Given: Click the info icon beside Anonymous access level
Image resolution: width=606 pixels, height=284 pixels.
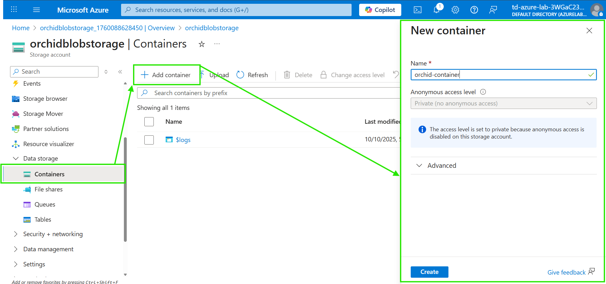Looking at the screenshot, I should coord(483,92).
